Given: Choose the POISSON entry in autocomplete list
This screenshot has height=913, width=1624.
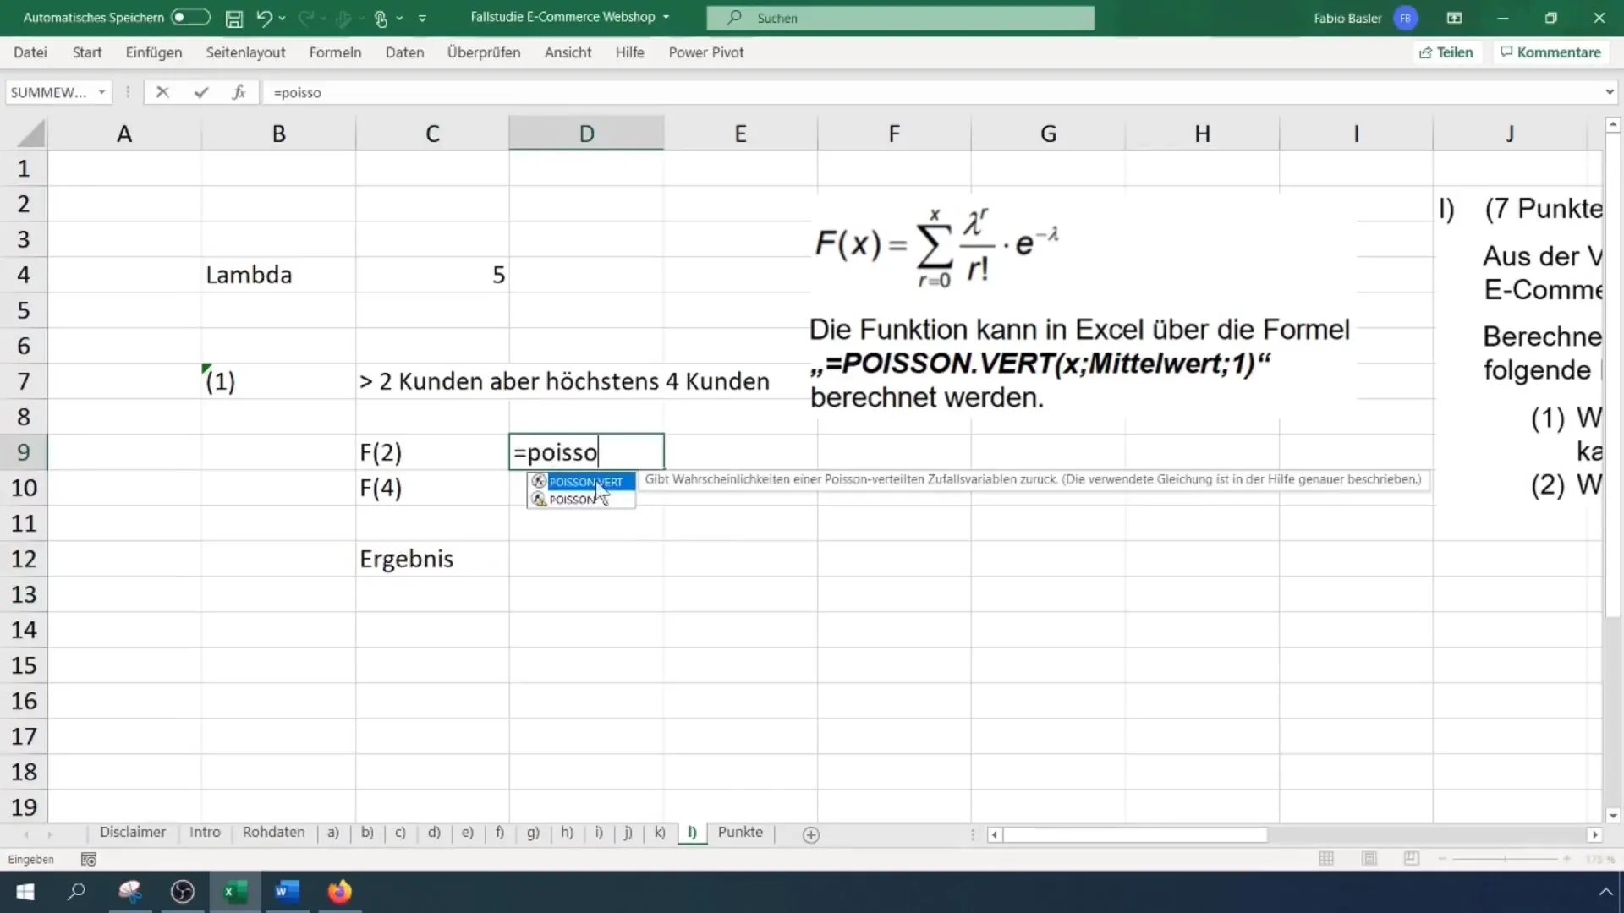Looking at the screenshot, I should pos(581,500).
